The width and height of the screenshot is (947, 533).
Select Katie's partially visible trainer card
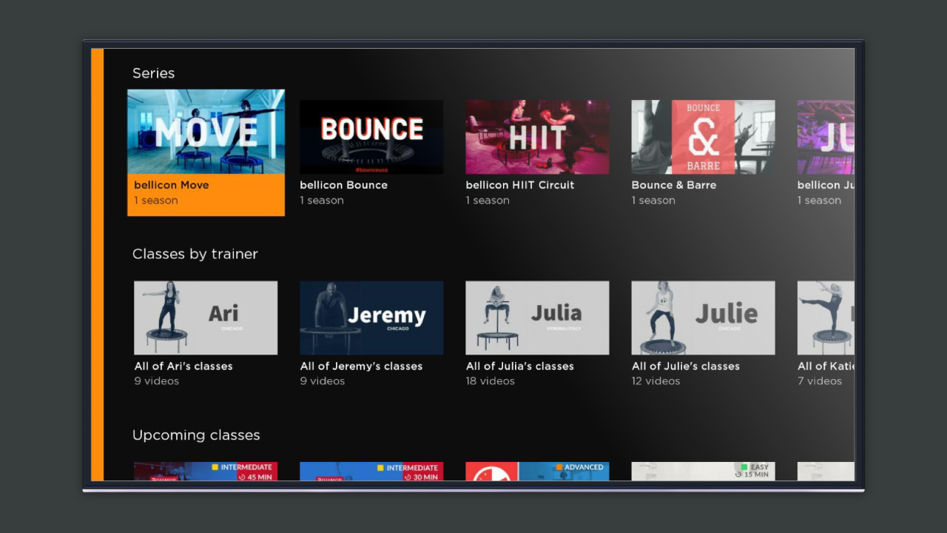(x=826, y=318)
